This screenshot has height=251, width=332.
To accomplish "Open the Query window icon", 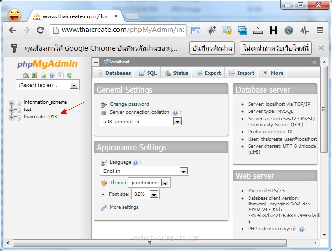I will point(43,75).
